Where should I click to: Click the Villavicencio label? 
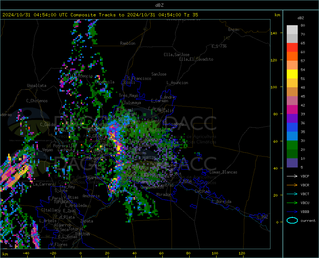[x=79, y=76]
